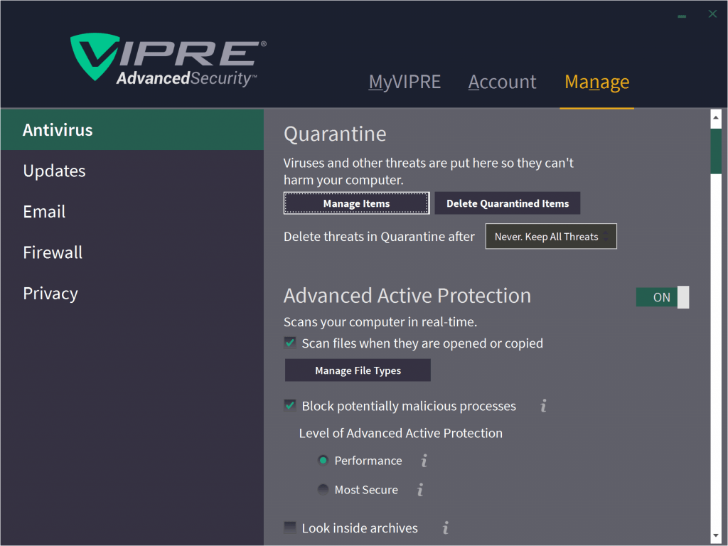Click the Quarantine section heading

point(335,134)
